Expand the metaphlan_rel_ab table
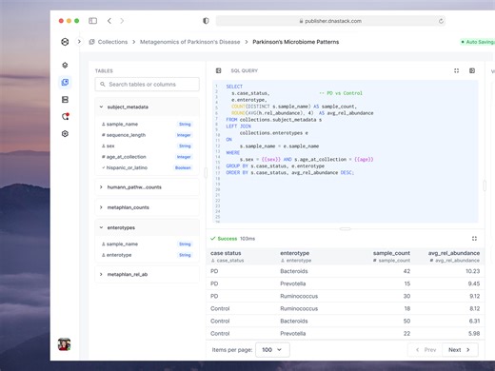 148,274
